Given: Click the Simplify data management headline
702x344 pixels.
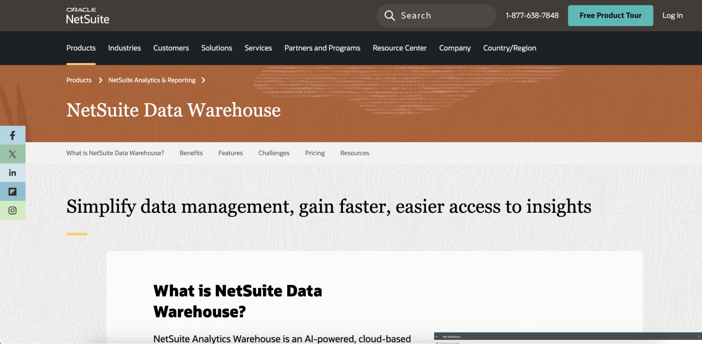Looking at the screenshot, I should [x=329, y=206].
